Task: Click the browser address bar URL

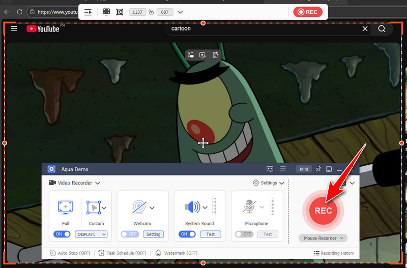Action: coord(57,12)
